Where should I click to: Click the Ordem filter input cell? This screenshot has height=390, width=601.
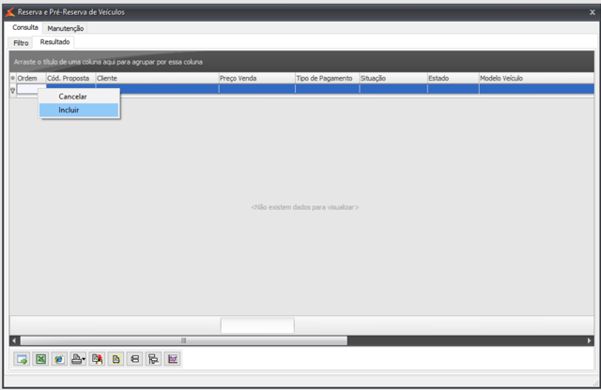31,89
